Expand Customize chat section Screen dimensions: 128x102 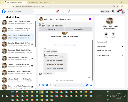click(110, 42)
